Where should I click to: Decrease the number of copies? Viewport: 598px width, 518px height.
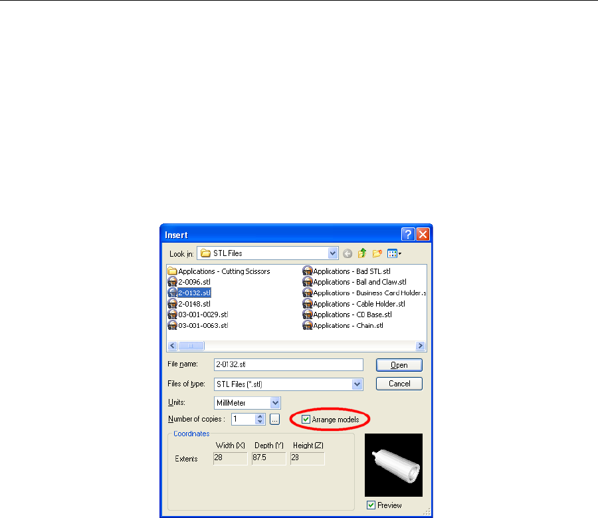point(260,422)
